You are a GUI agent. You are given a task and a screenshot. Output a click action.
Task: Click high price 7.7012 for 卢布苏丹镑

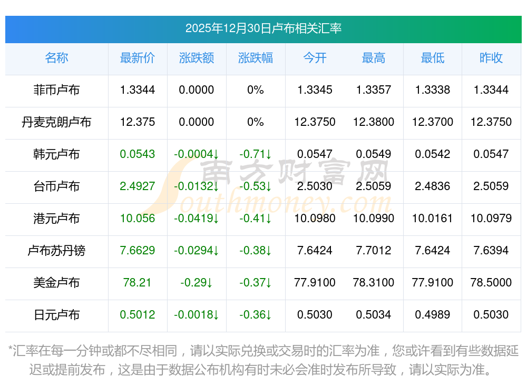click(374, 251)
